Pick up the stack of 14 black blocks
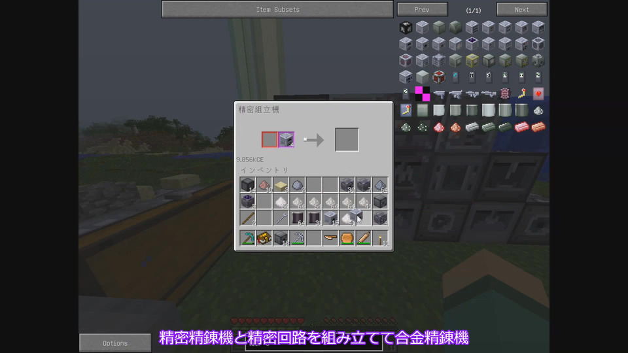 point(248,185)
